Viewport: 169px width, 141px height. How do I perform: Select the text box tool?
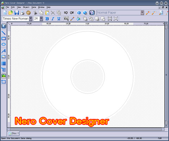click(4, 57)
